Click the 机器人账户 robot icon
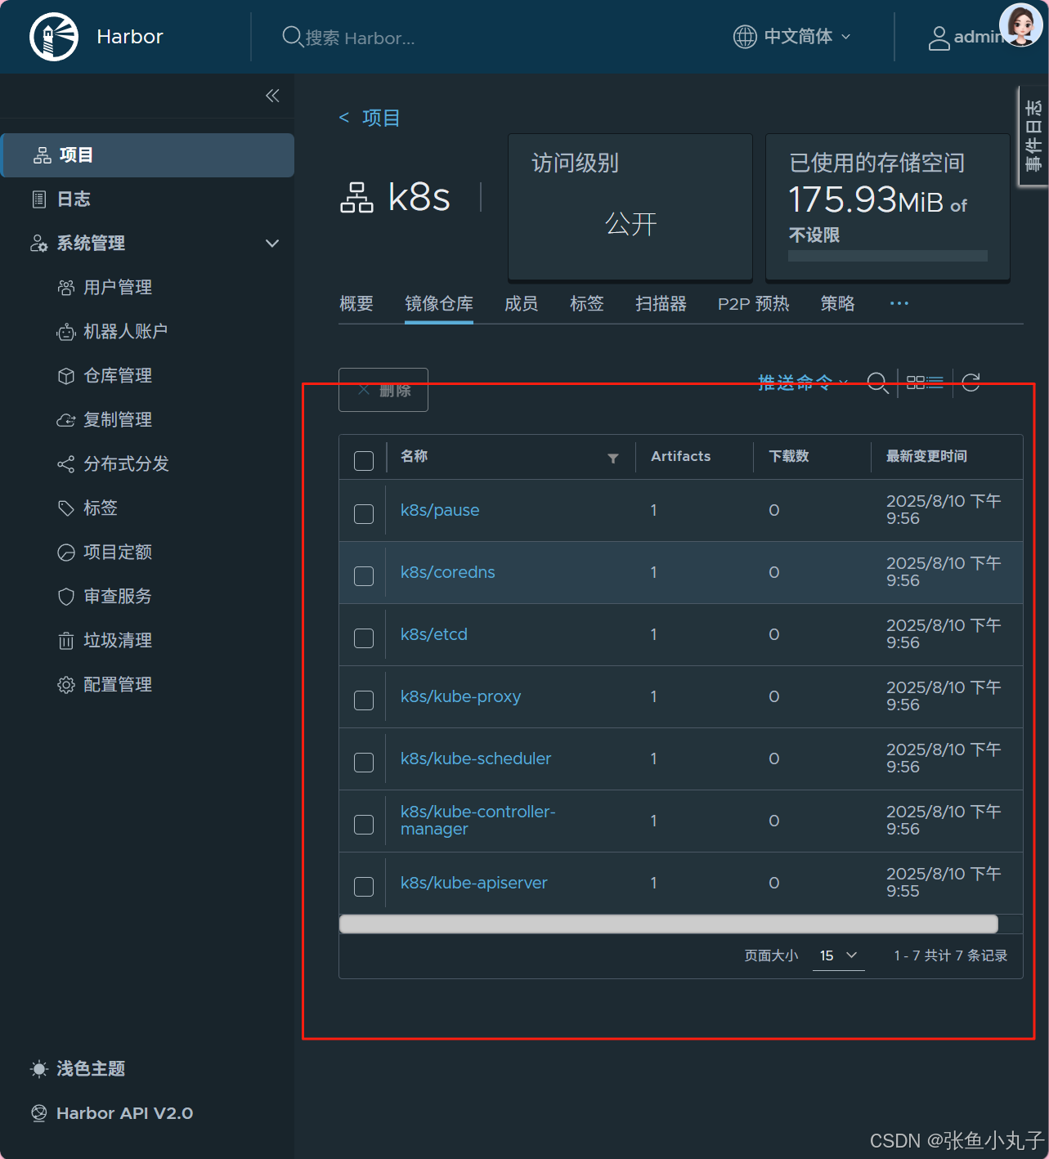1049x1159 pixels. click(66, 332)
